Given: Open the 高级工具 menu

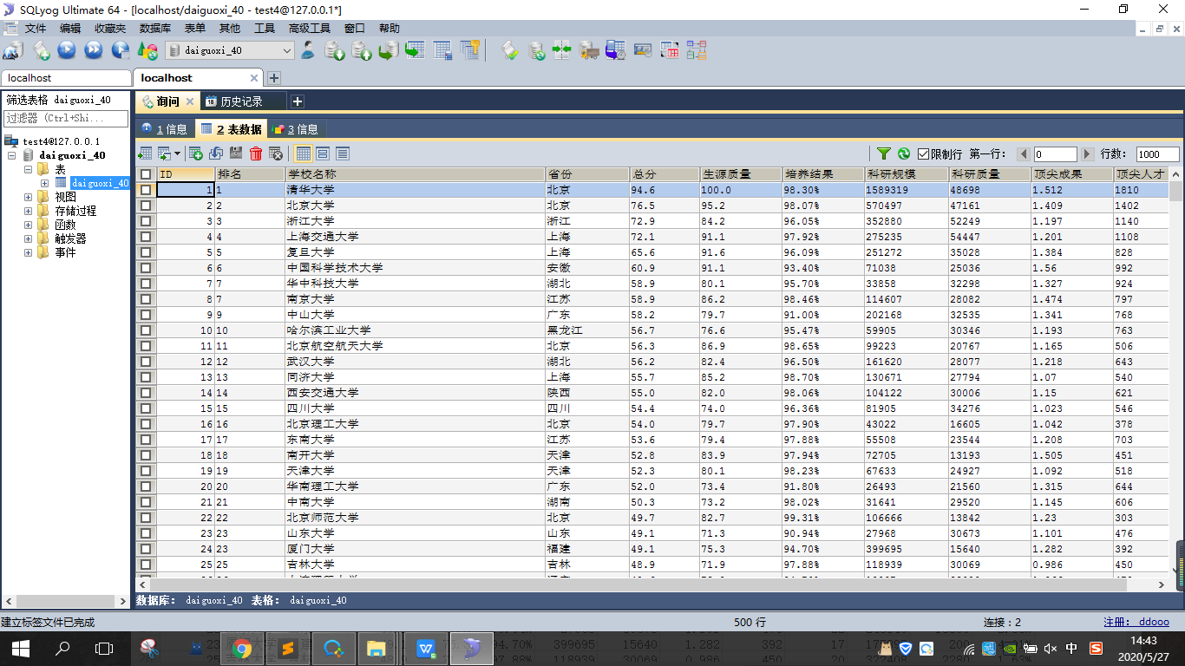Looking at the screenshot, I should point(310,29).
